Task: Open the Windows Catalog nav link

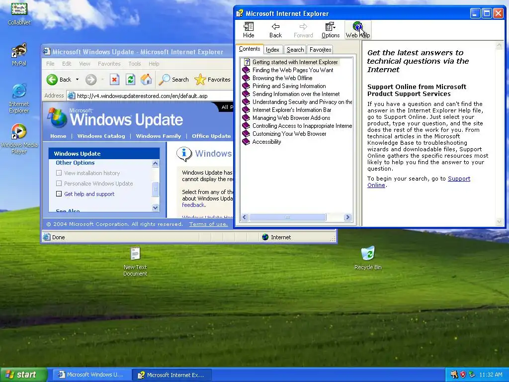Action: [x=101, y=136]
